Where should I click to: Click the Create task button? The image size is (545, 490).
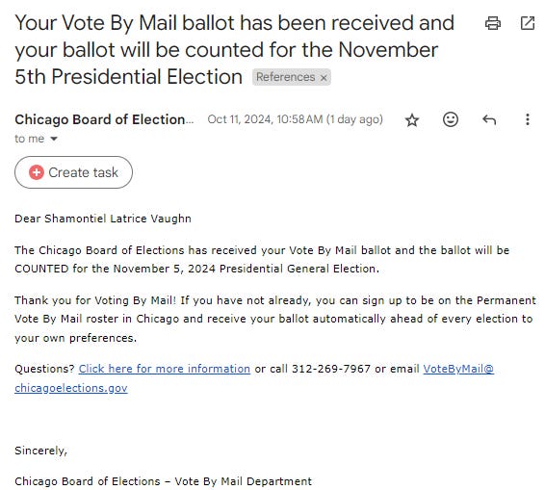(x=73, y=172)
